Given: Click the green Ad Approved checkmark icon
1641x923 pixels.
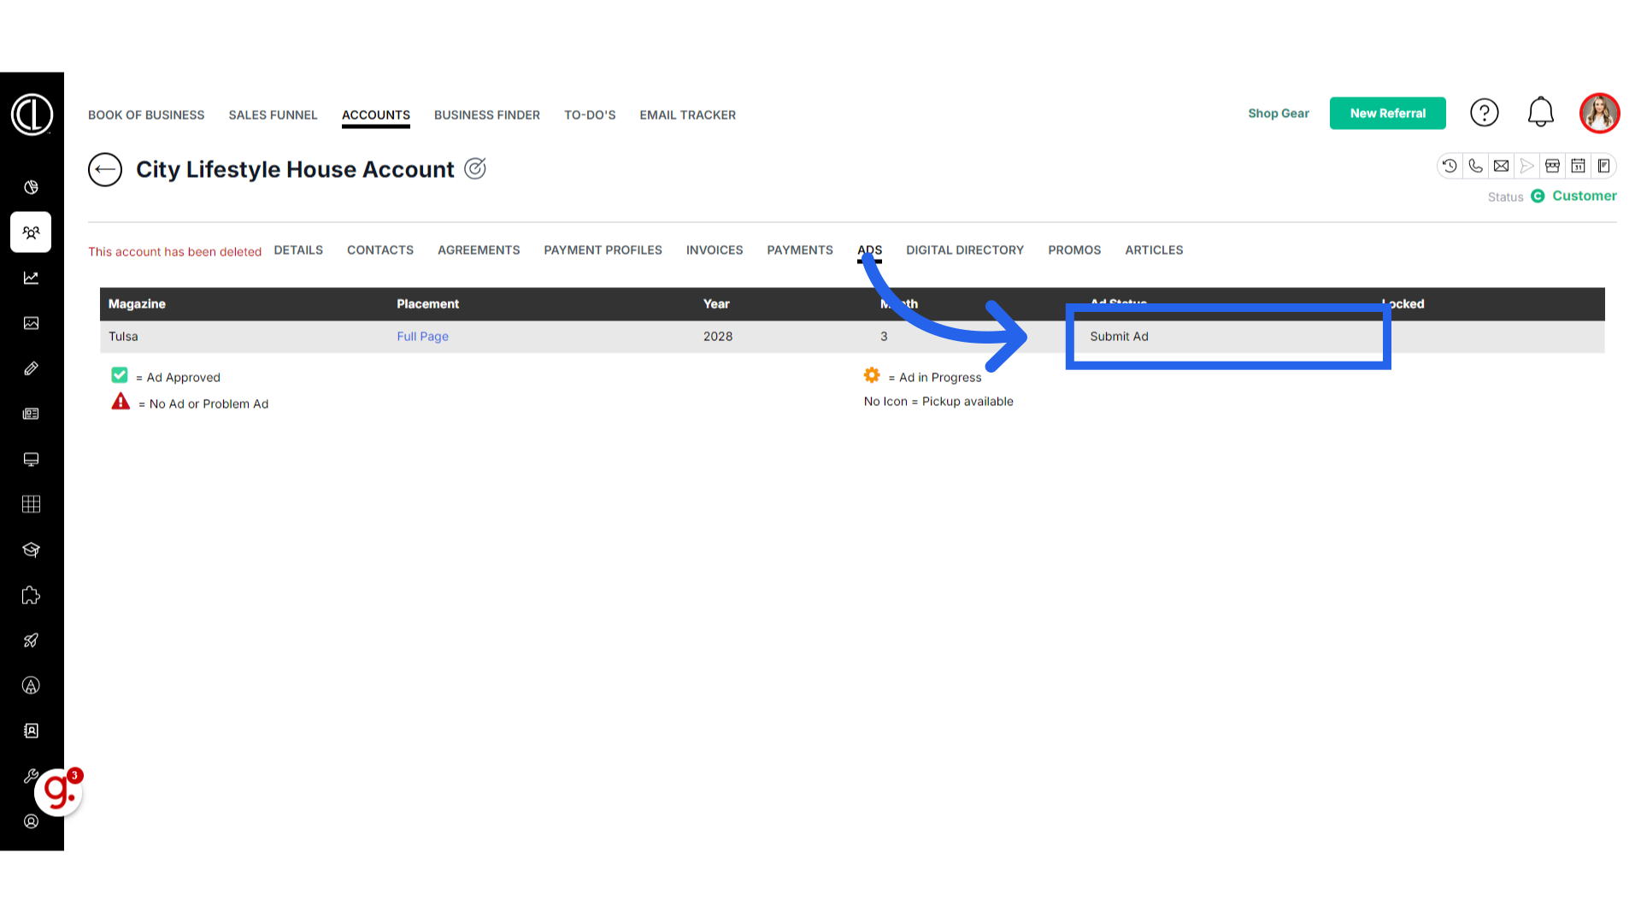Looking at the screenshot, I should click(x=120, y=375).
